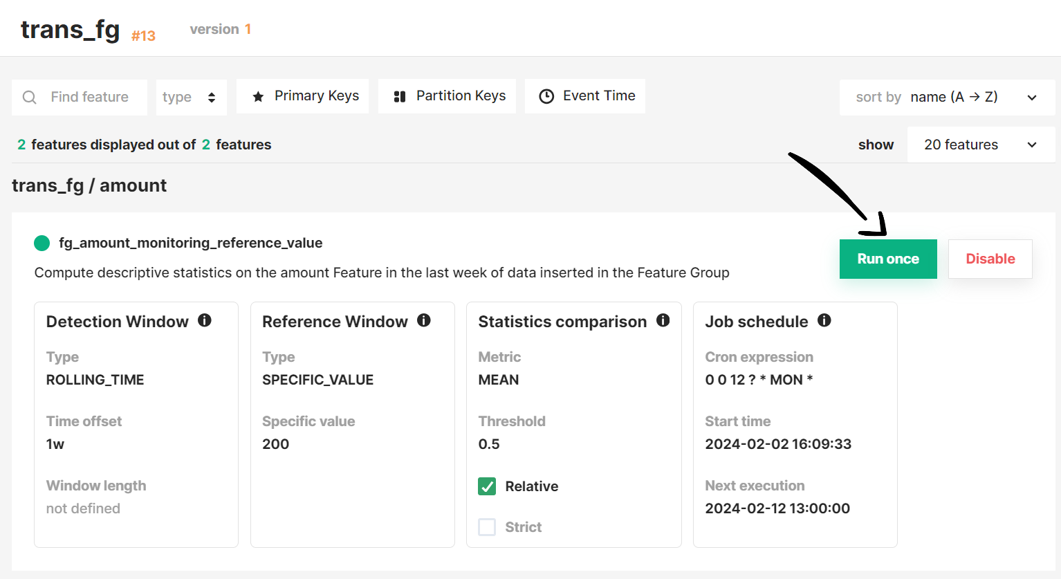Open the Detection Window info tooltip icon
This screenshot has width=1061, height=579.
point(204,320)
